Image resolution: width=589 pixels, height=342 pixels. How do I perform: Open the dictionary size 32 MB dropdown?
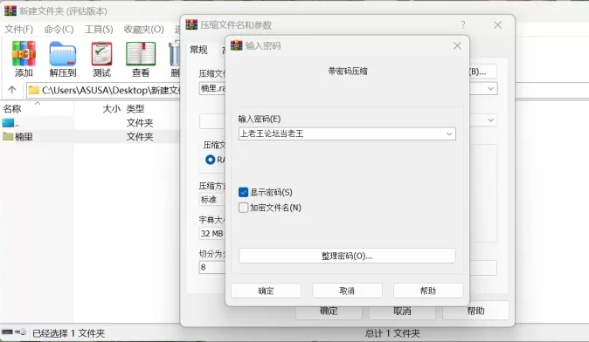click(x=212, y=233)
